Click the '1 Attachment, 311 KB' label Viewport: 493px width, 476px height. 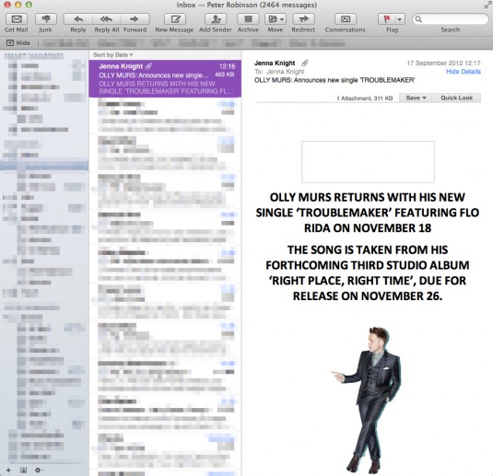(x=364, y=99)
